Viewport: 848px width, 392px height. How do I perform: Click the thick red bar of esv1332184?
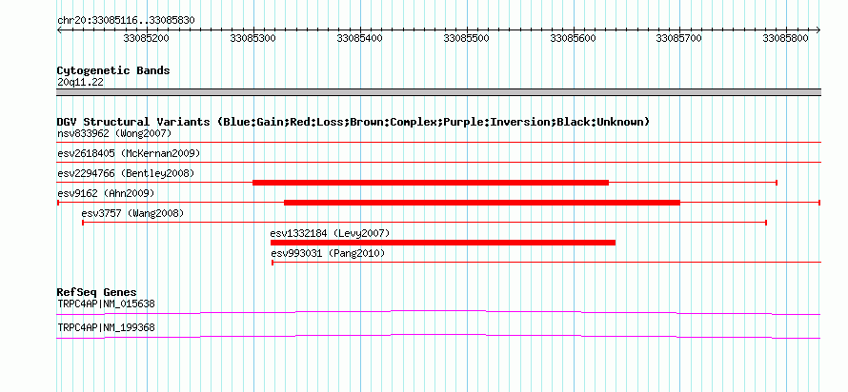tap(443, 243)
